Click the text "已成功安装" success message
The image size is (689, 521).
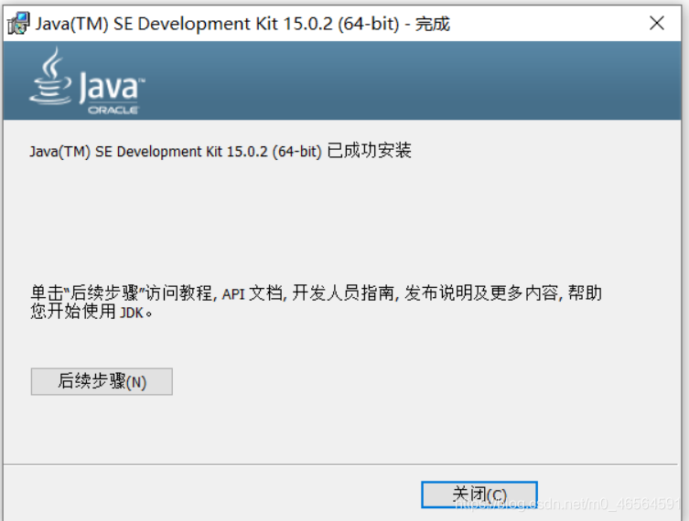pos(369,151)
